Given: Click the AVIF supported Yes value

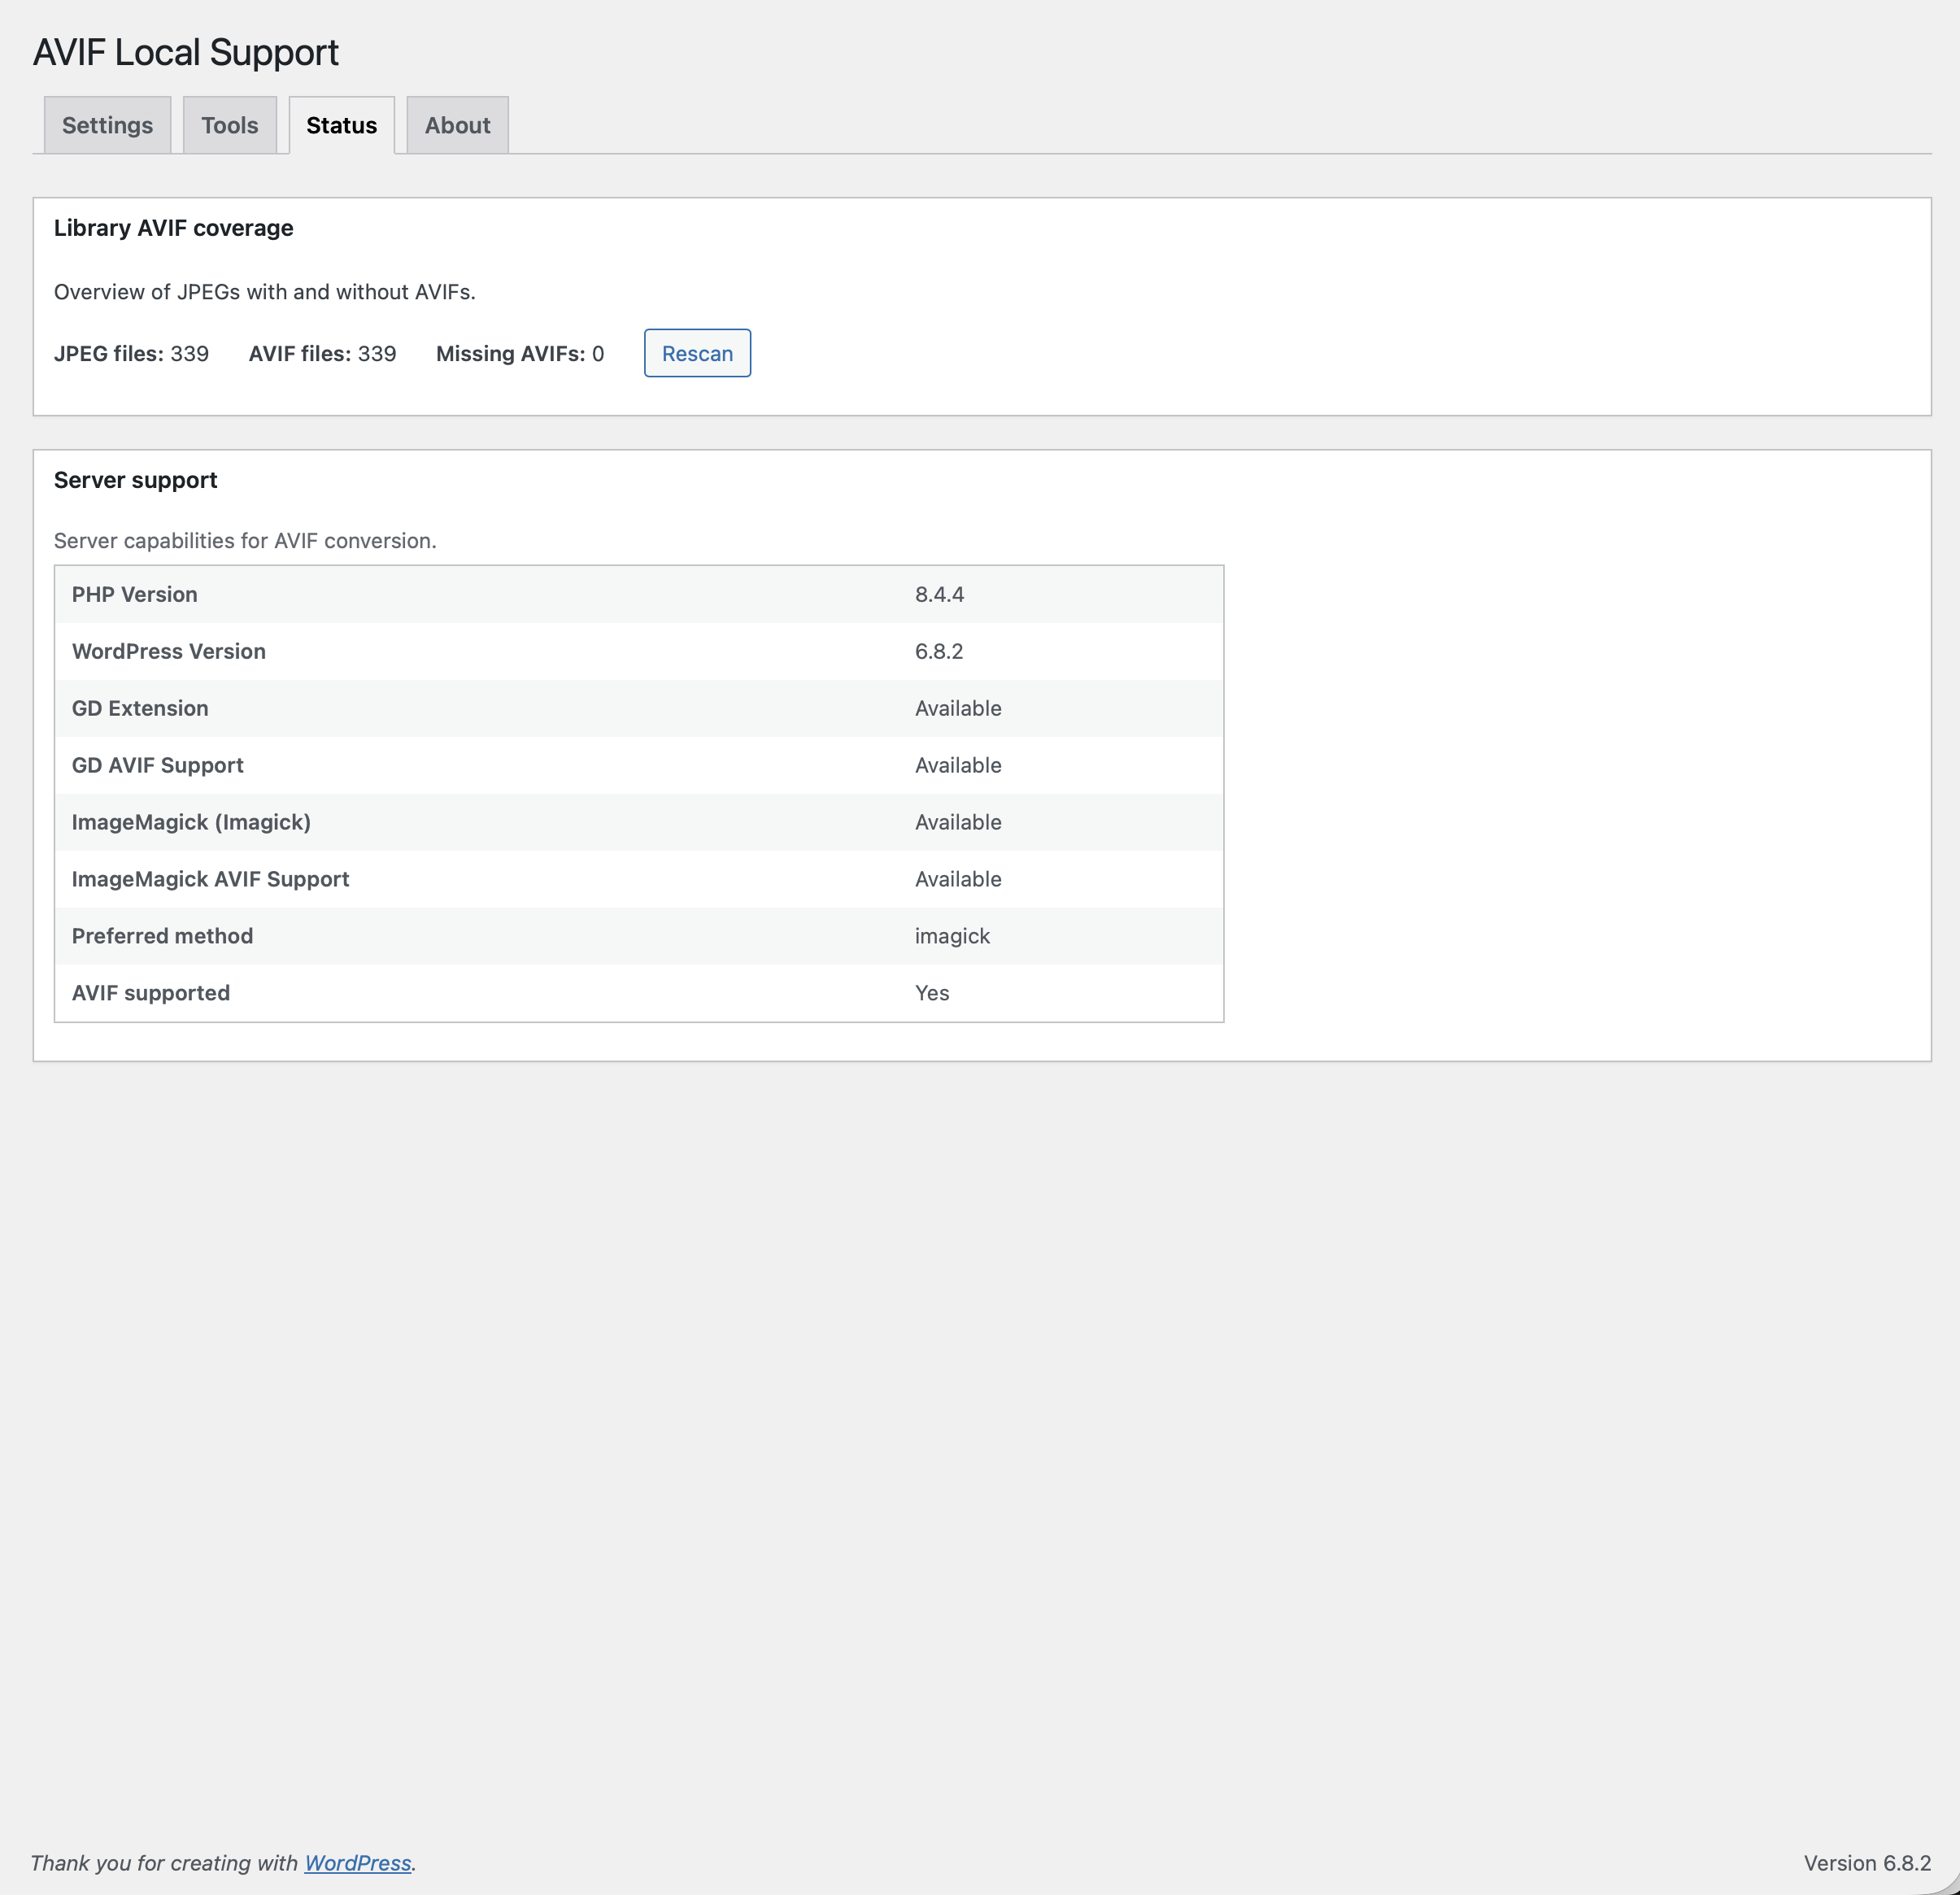Looking at the screenshot, I should pyautogui.click(x=930, y=993).
